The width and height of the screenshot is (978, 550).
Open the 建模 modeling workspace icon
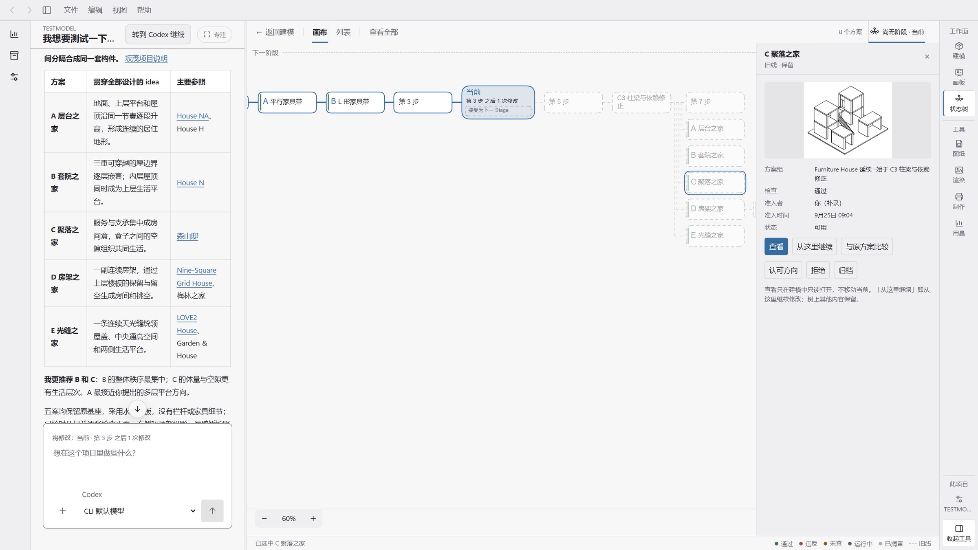tap(958, 51)
